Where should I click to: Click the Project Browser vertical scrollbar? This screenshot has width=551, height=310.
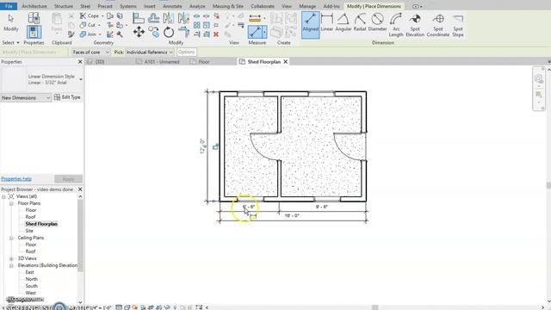click(x=80, y=235)
